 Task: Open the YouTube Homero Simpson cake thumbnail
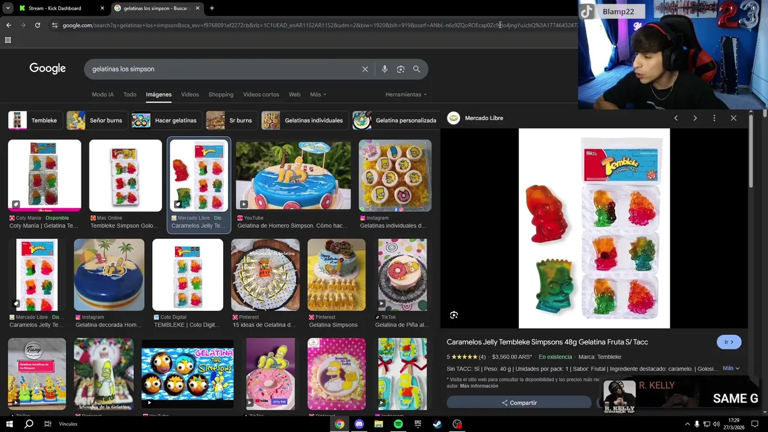point(293,176)
